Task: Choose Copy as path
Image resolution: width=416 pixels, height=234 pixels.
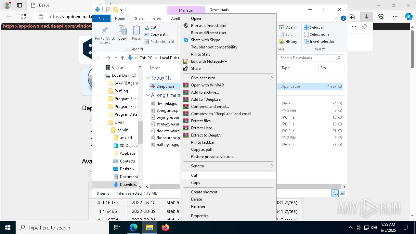Action: 202,149
